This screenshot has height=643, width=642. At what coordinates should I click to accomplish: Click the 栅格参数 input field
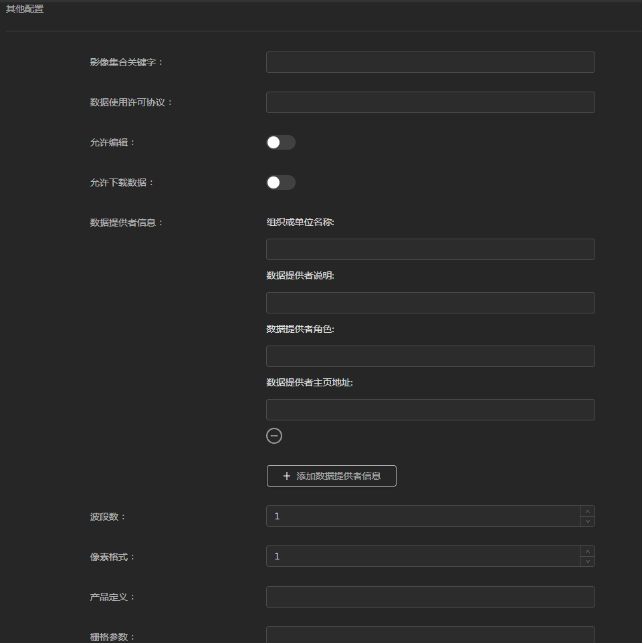(430, 636)
